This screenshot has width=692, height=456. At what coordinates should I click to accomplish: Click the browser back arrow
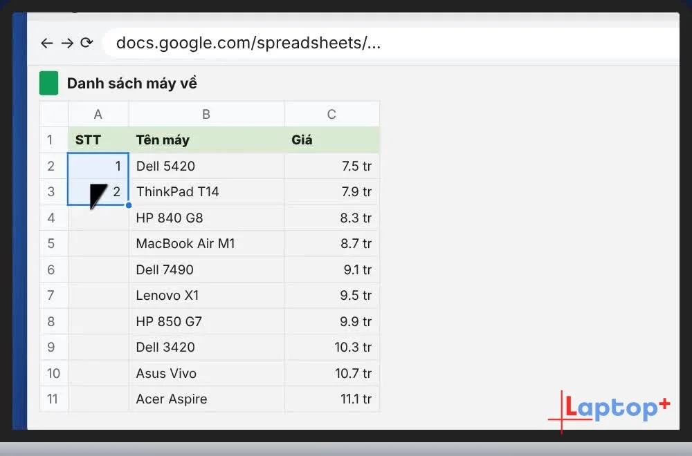coord(47,43)
